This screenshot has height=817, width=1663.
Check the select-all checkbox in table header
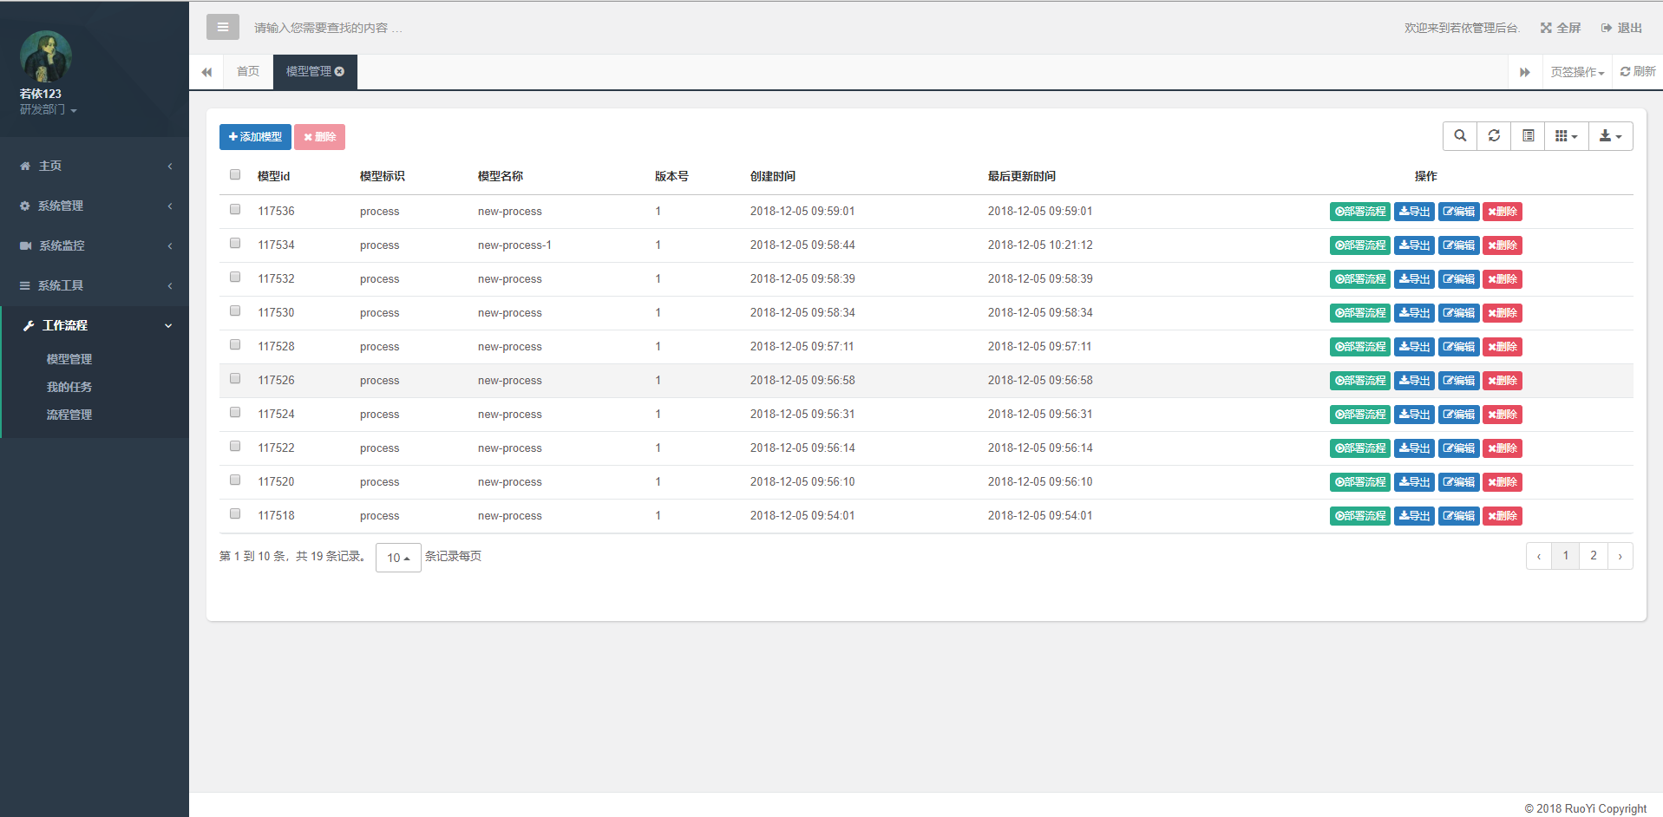235,175
